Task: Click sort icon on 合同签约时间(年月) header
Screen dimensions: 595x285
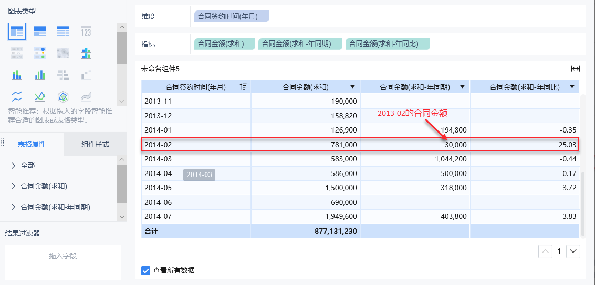Action: point(243,87)
